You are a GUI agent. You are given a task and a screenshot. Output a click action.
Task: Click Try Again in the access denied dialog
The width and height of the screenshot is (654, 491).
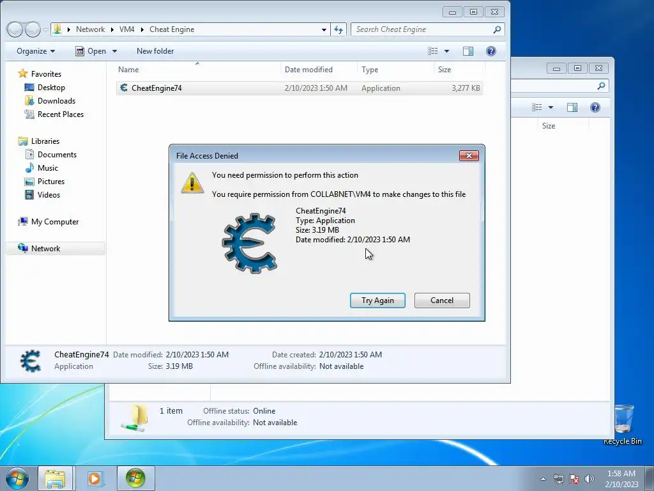pyautogui.click(x=377, y=300)
